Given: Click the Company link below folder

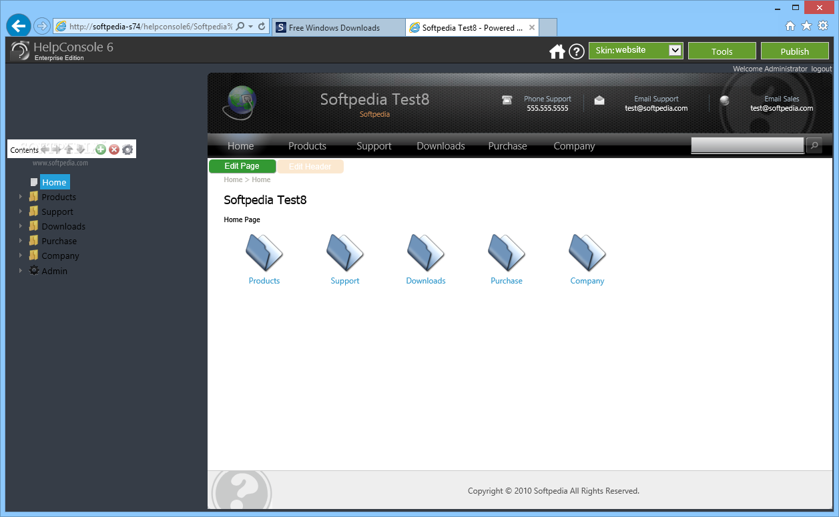Looking at the screenshot, I should (x=587, y=281).
